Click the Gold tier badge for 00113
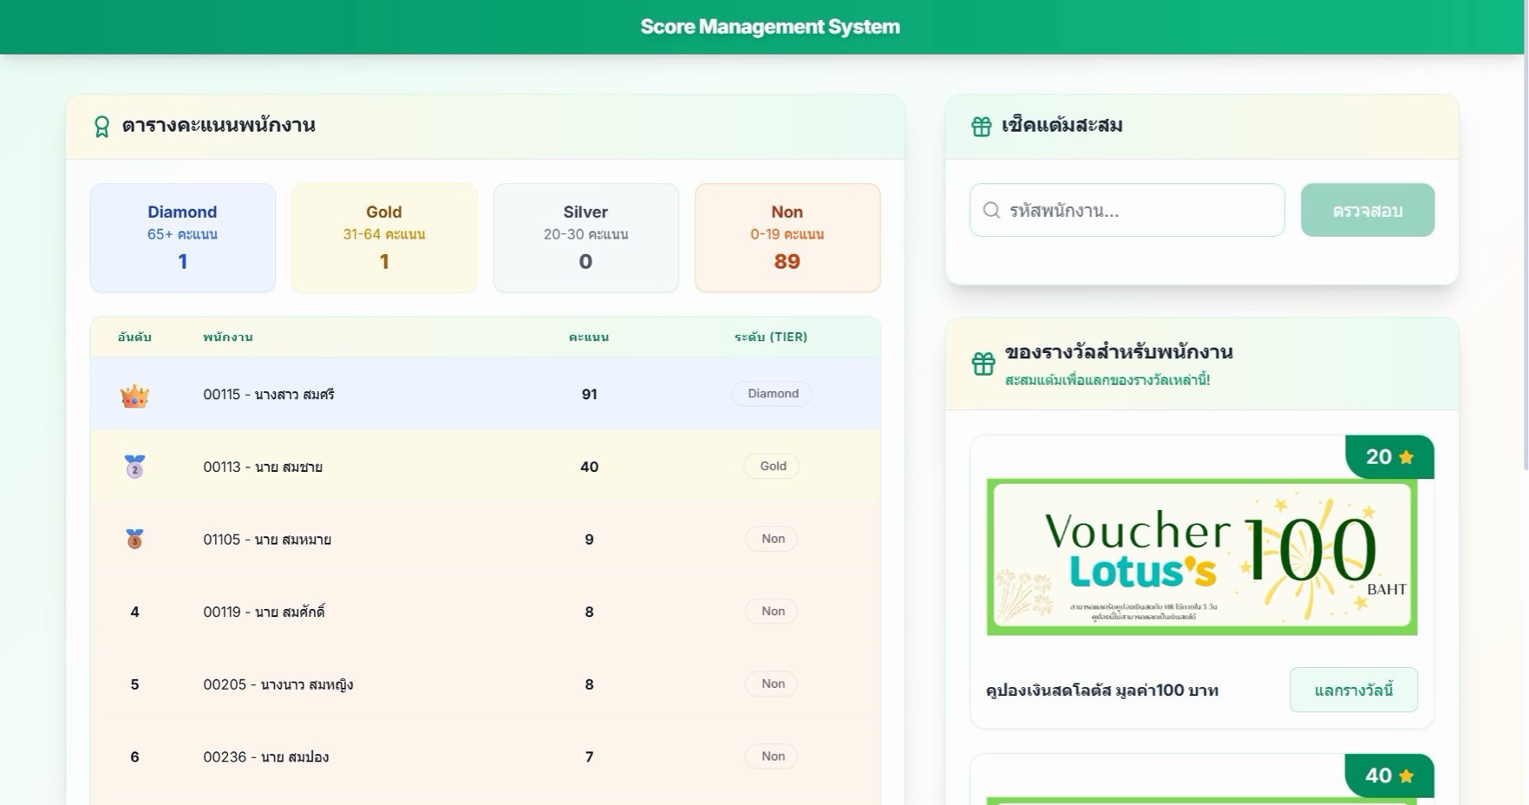The width and height of the screenshot is (1529, 805). 773,466
